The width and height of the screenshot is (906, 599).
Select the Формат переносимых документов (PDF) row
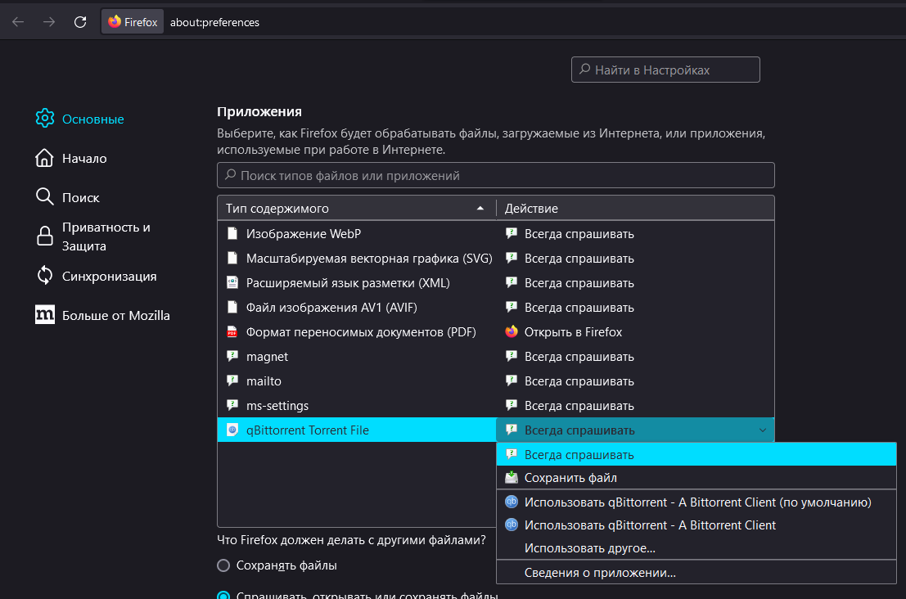click(x=357, y=331)
